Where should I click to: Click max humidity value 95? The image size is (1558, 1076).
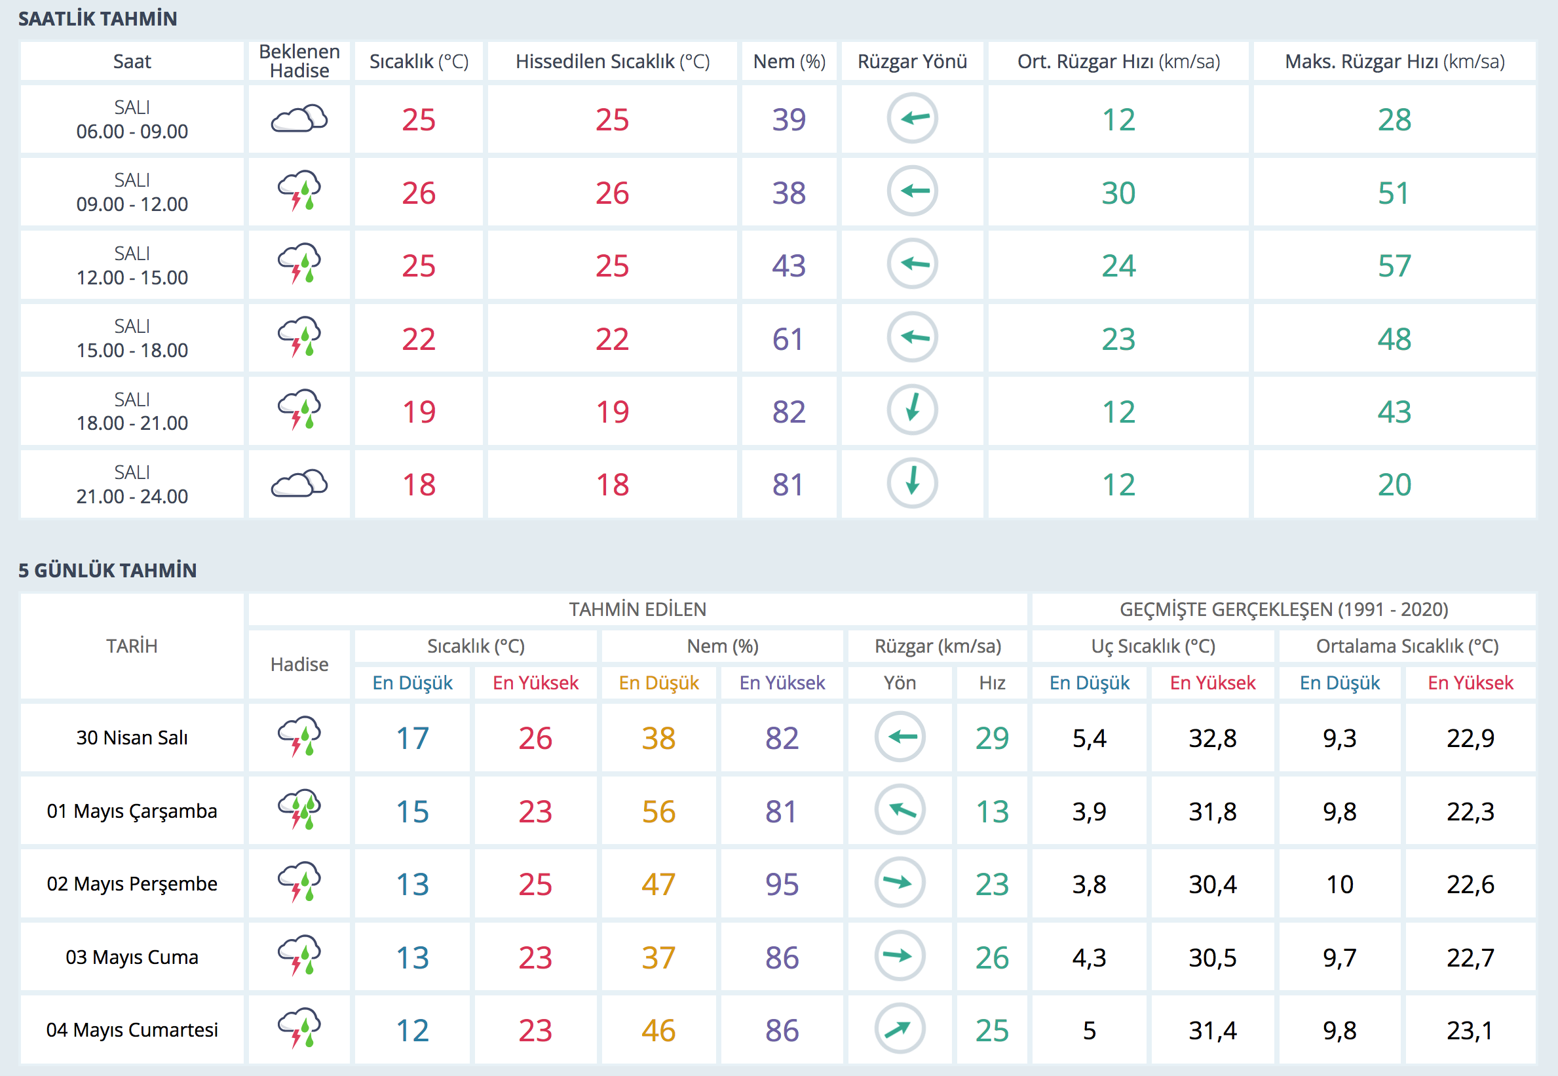(782, 884)
